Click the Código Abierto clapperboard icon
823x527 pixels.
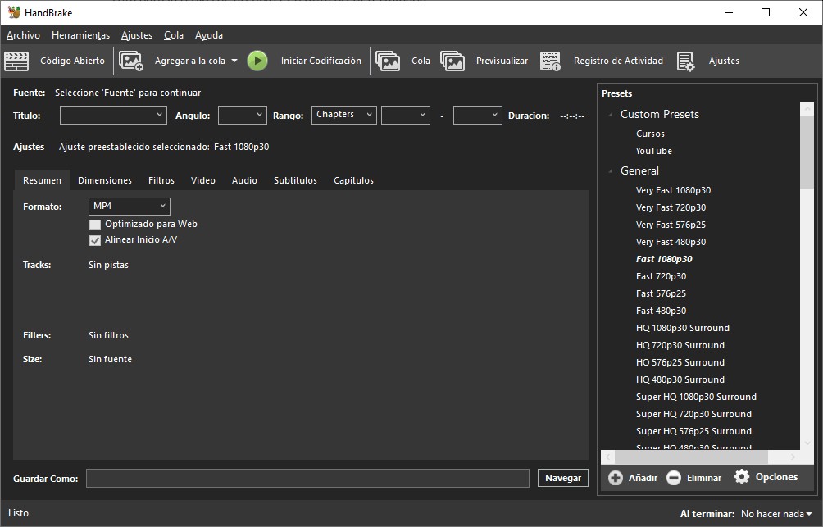(16, 61)
